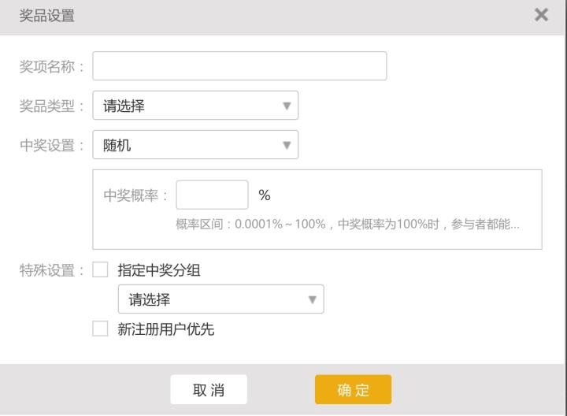
Task: Confirm with the yellow 确定 button
Action: (x=353, y=389)
